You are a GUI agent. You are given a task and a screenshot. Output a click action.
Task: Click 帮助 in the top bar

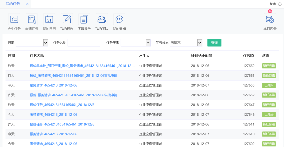click(x=273, y=4)
